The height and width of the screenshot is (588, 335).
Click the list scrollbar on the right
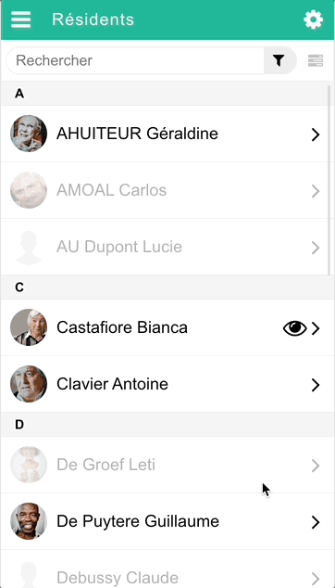click(x=329, y=180)
